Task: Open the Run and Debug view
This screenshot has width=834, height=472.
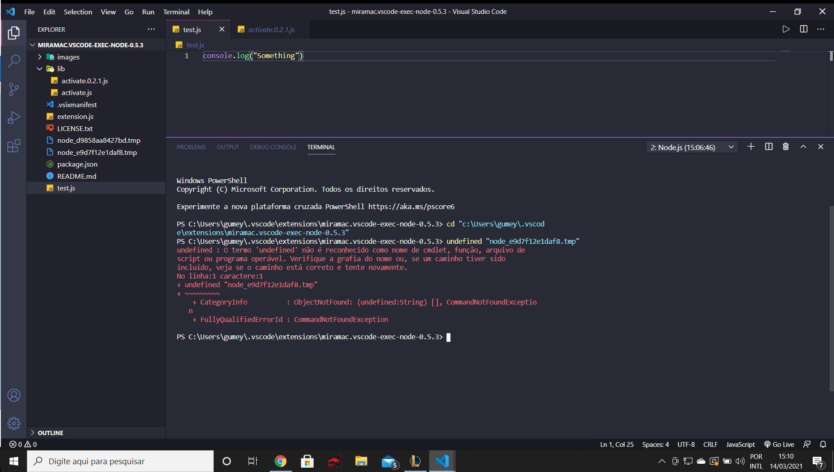Action: coord(14,118)
